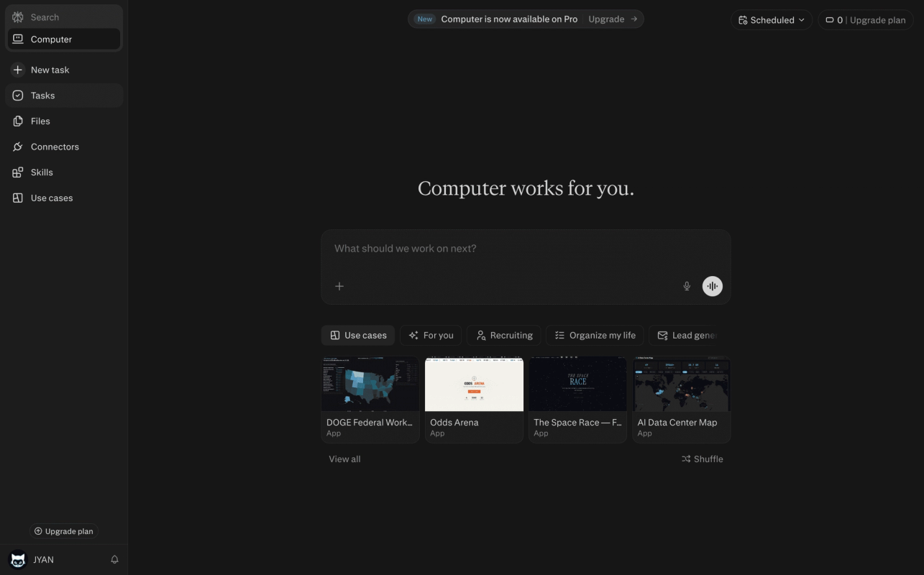Screen dimensions: 924x575
Task: Open Search in the sidebar
Action: (x=64, y=17)
